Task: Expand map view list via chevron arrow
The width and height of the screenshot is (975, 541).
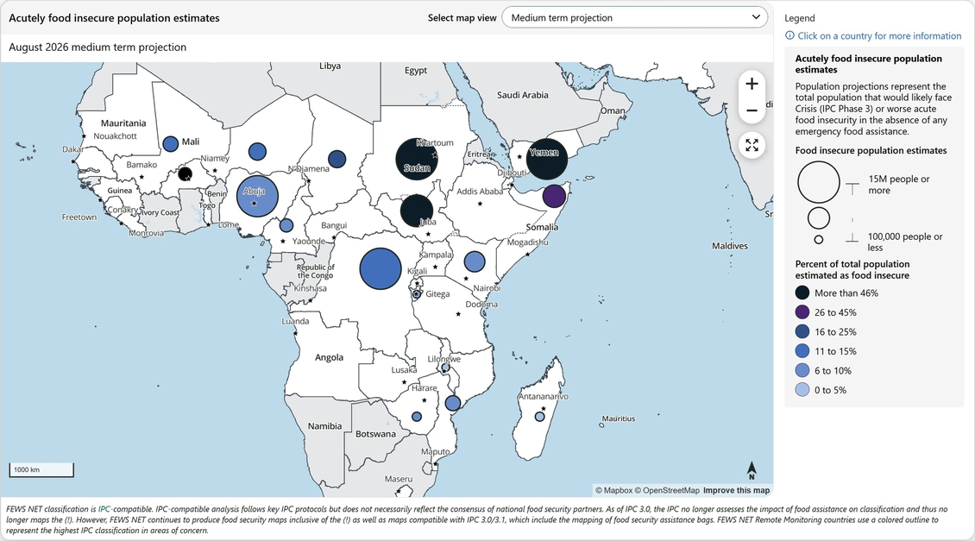Action: pos(756,17)
